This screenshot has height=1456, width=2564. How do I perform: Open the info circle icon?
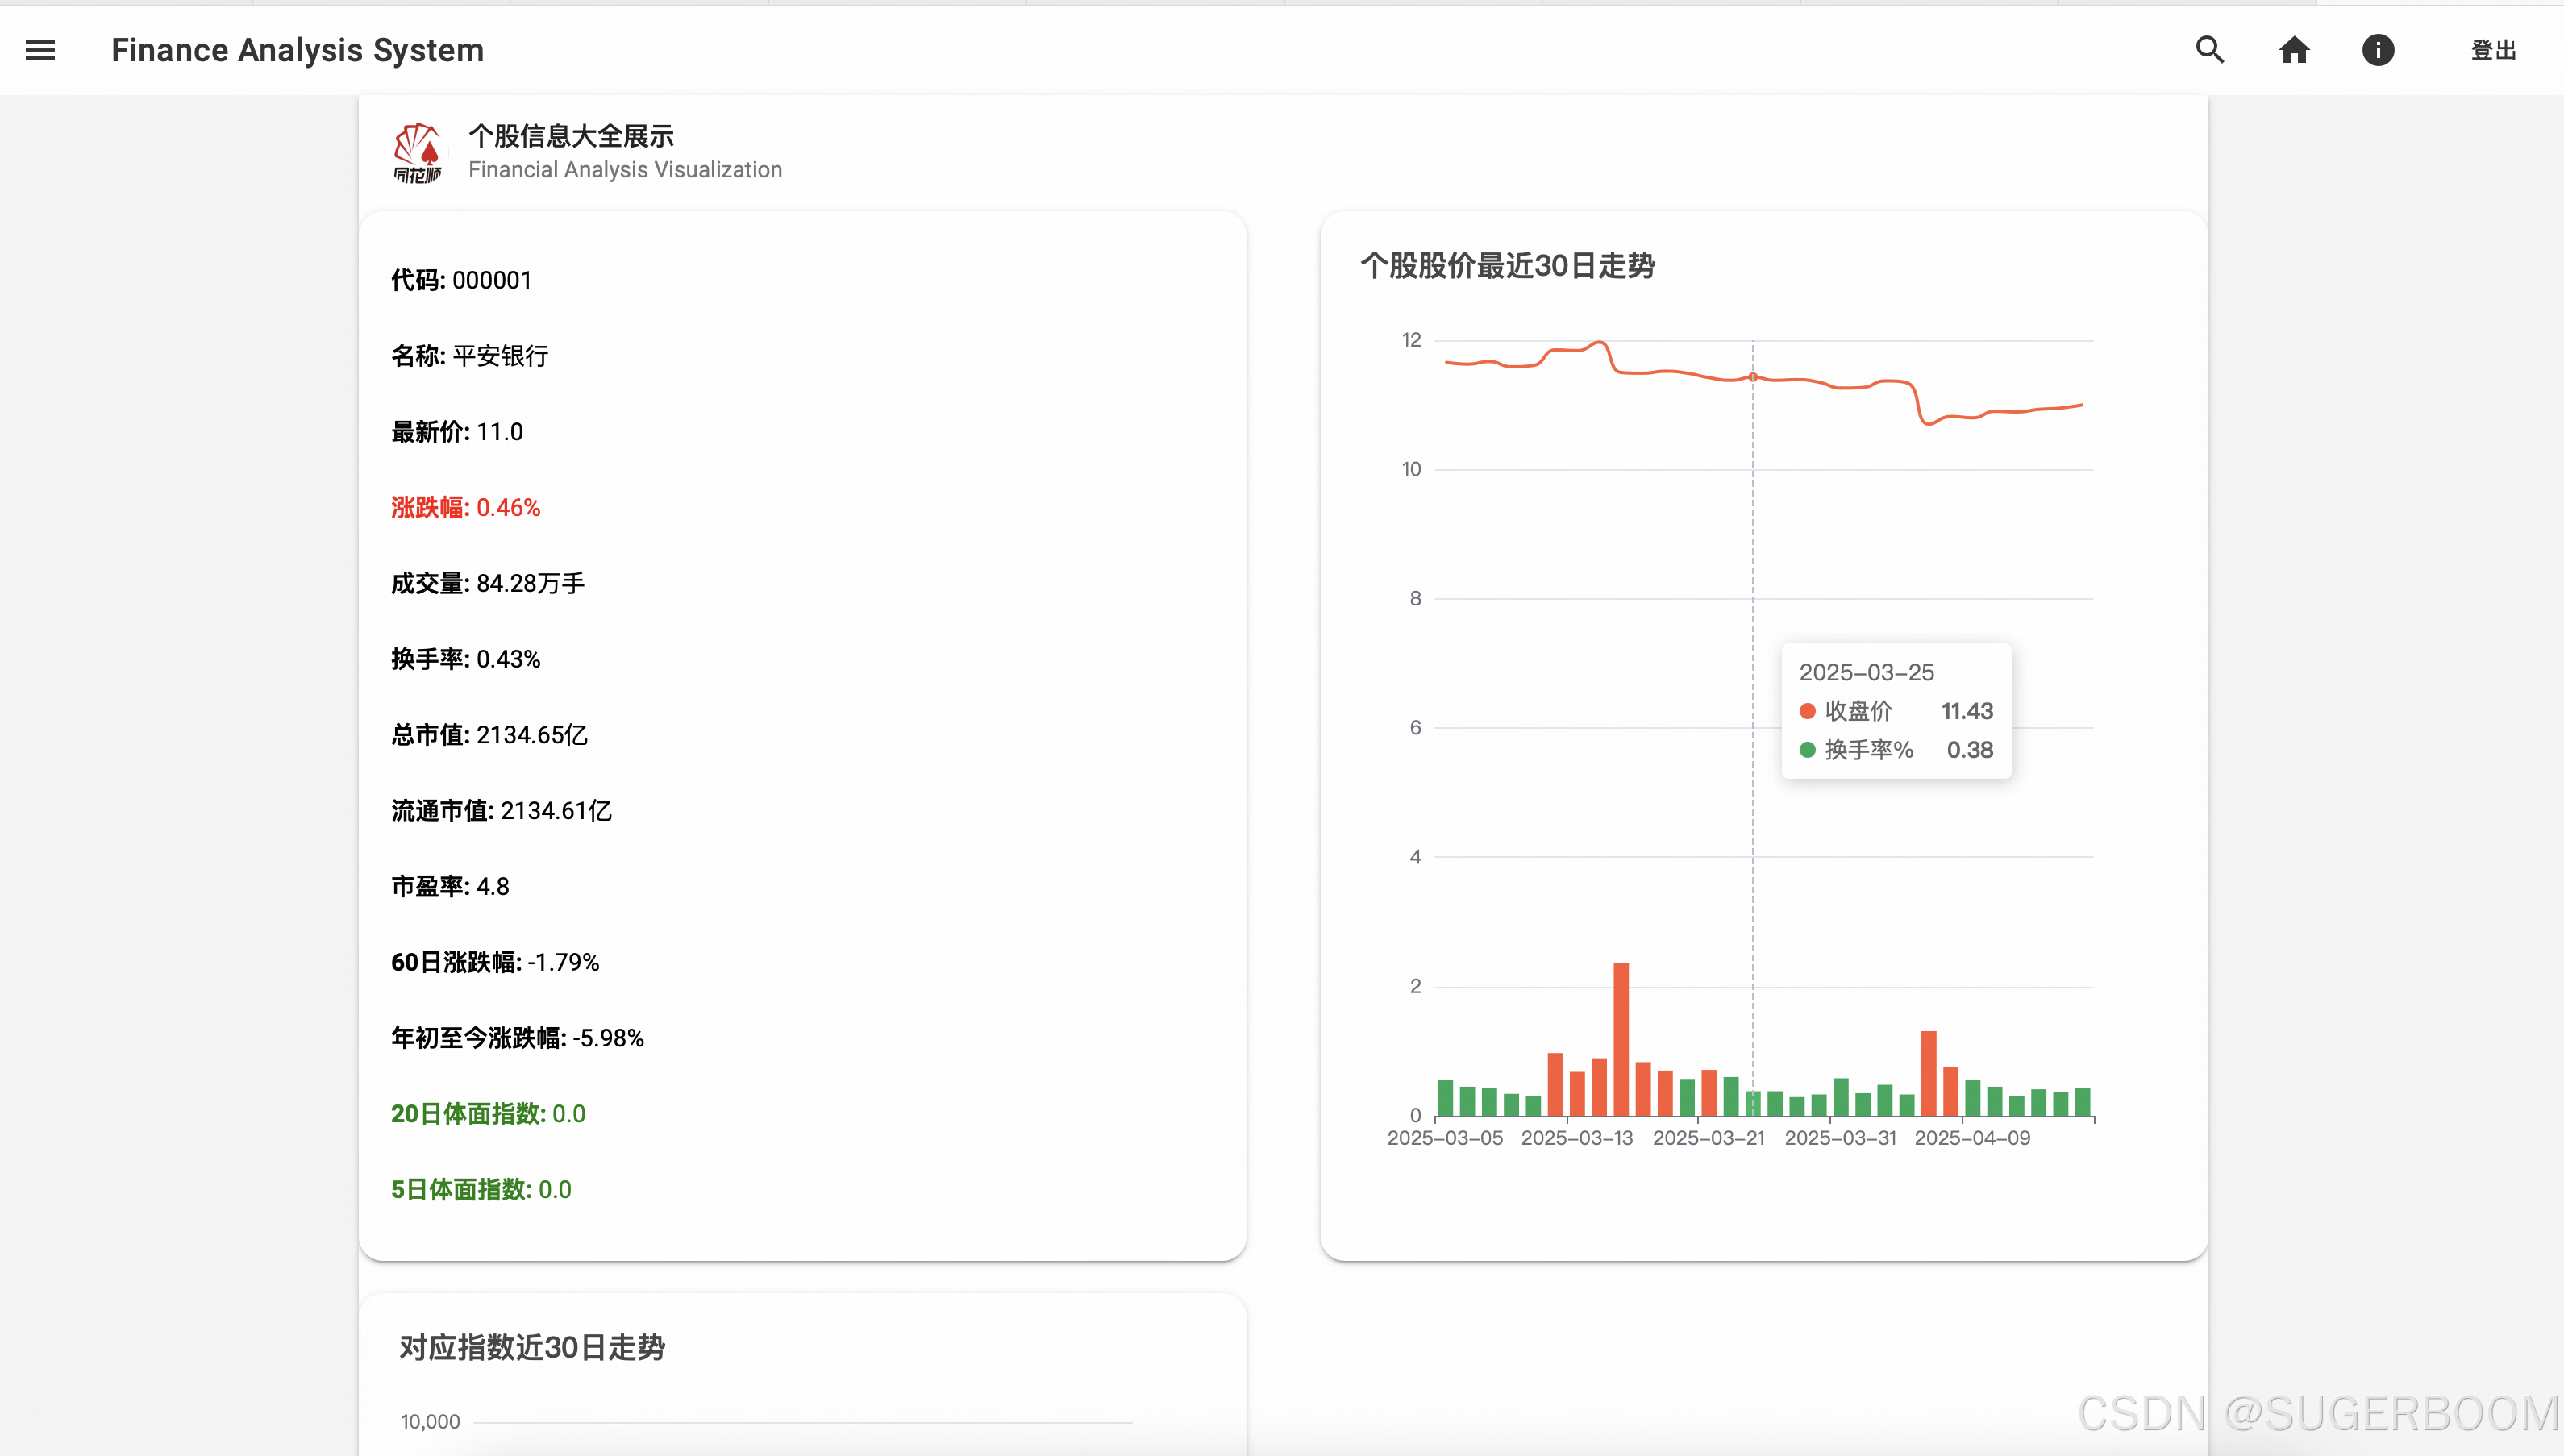pos(2378,50)
